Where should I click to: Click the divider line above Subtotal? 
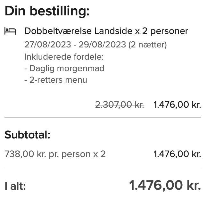(103, 118)
